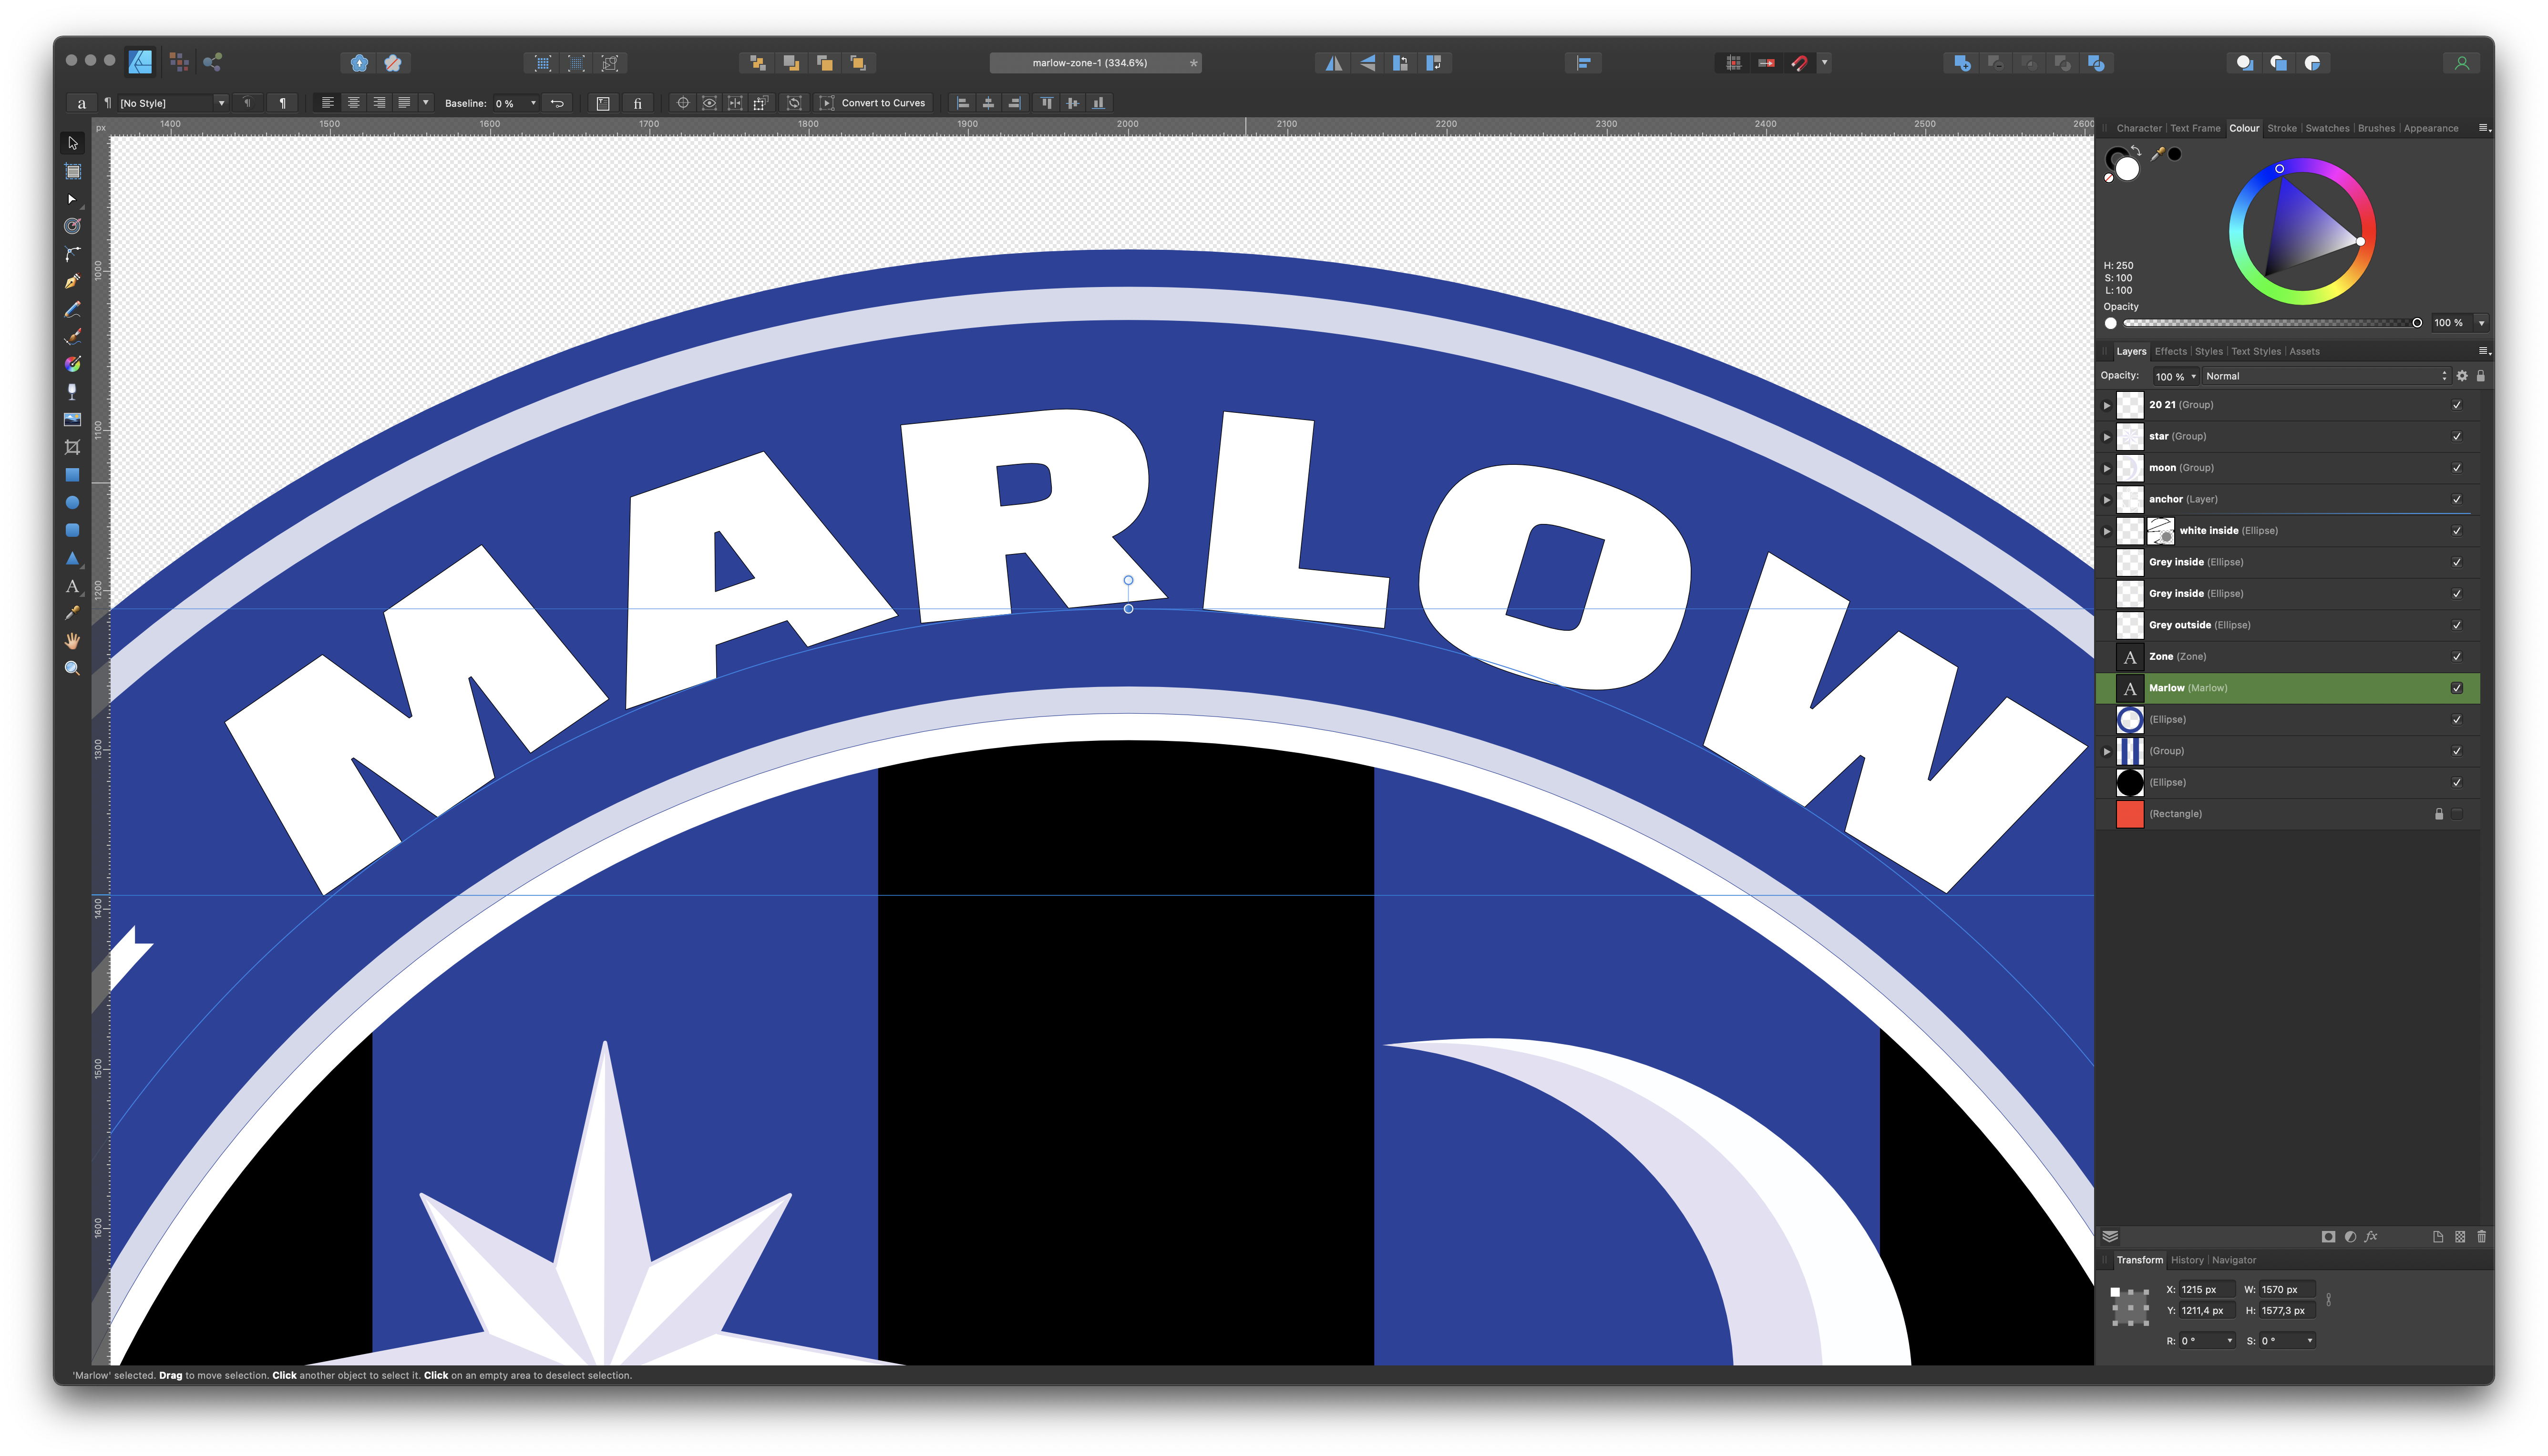Viewport: 2548px width, 1456px height.
Task: Click the Flip Vertical toolbar icon
Action: coord(1367,63)
